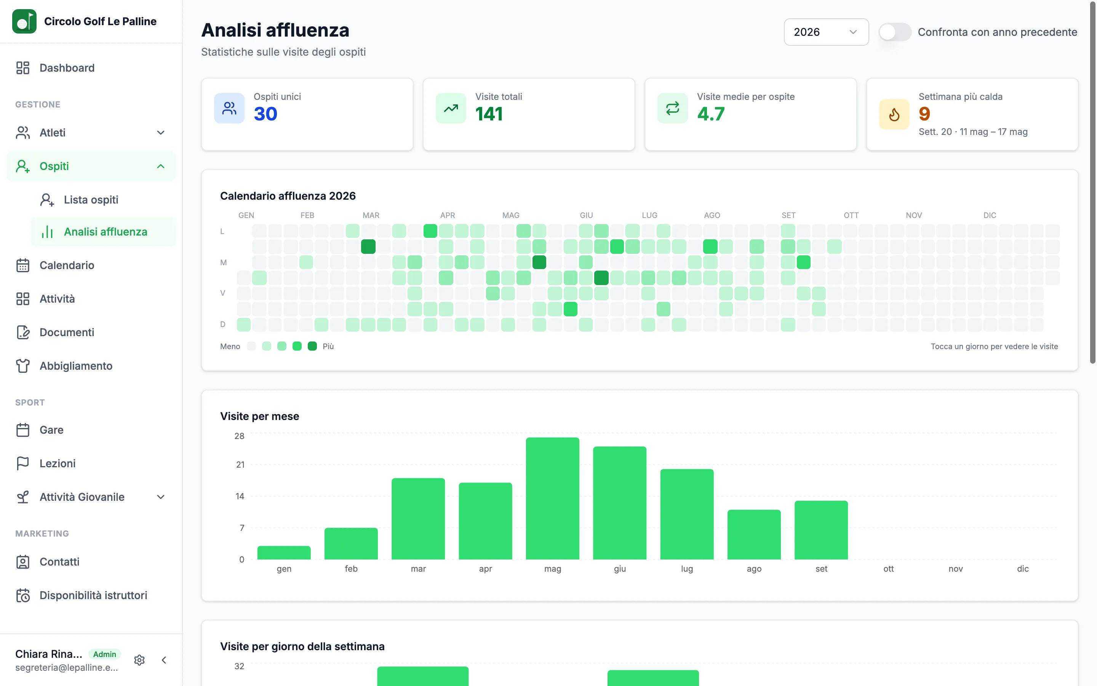Enable Confronta con anno precedente toggle
The height and width of the screenshot is (686, 1097).
pyautogui.click(x=895, y=32)
